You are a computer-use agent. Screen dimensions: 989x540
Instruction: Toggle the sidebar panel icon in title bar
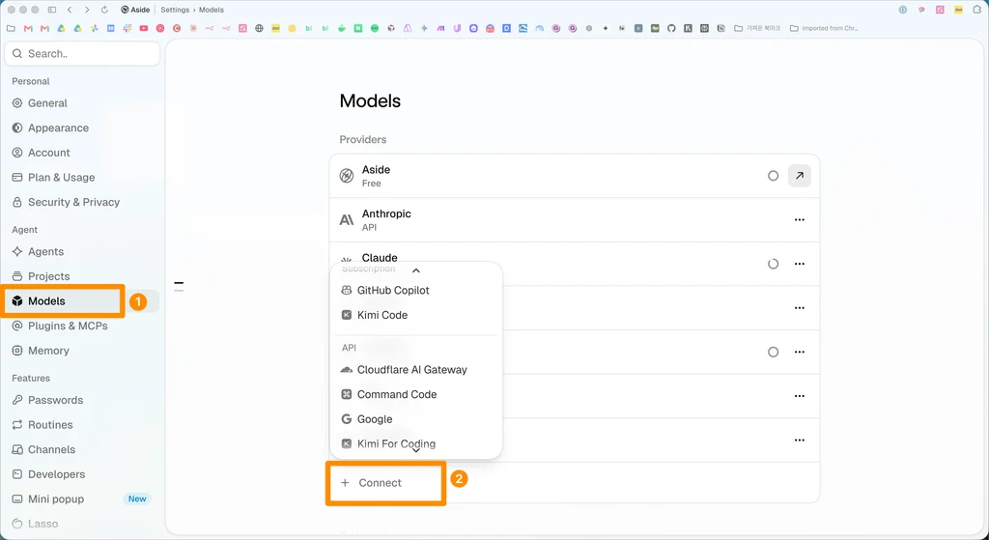[52, 10]
